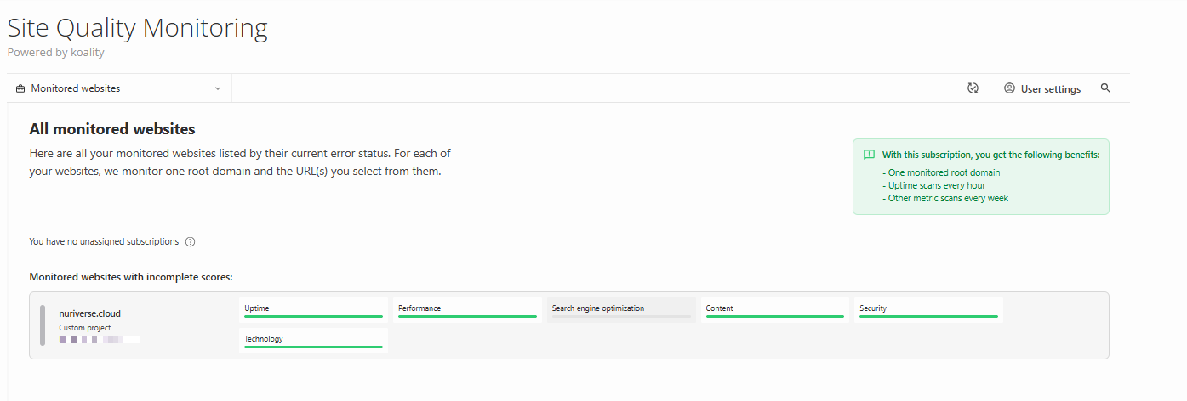Open the Security score tile

pyautogui.click(x=928, y=309)
